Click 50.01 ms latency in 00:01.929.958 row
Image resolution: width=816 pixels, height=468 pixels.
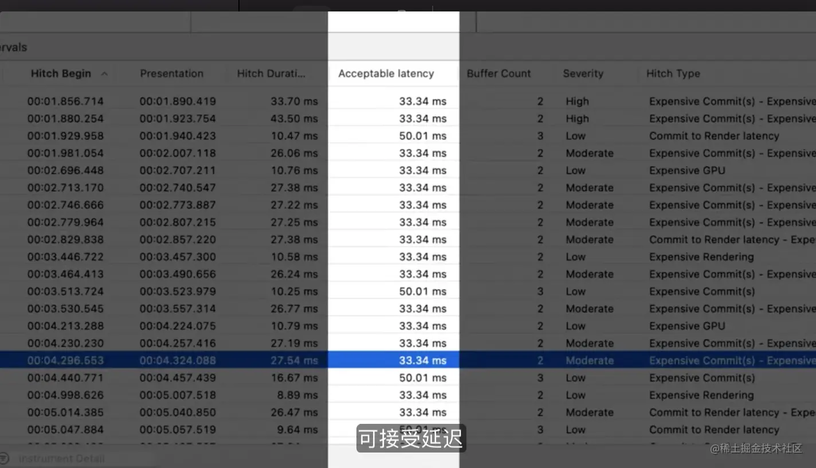(x=423, y=136)
